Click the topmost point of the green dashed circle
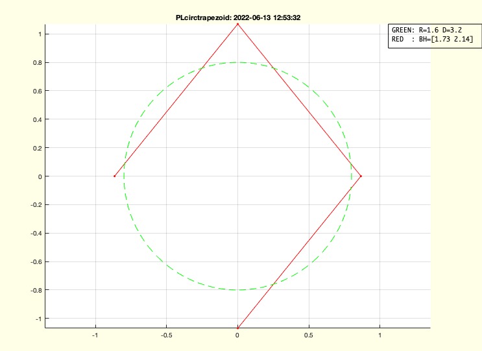Screen dimensions: 482x351 [237, 62]
